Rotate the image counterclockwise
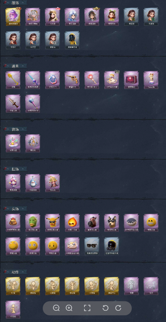This screenshot has height=322, width=166. pos(105,308)
